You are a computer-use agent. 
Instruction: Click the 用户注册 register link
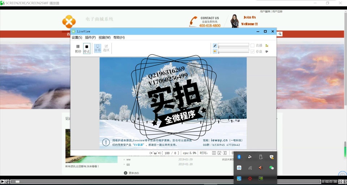point(277,12)
